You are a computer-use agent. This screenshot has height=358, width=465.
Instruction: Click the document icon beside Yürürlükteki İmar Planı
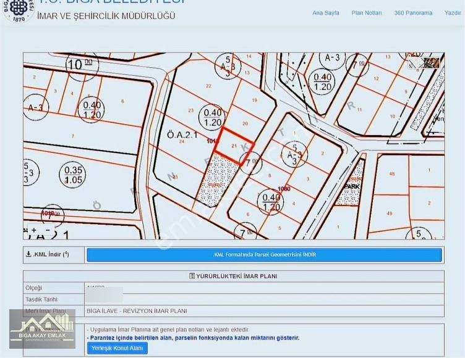192,276
